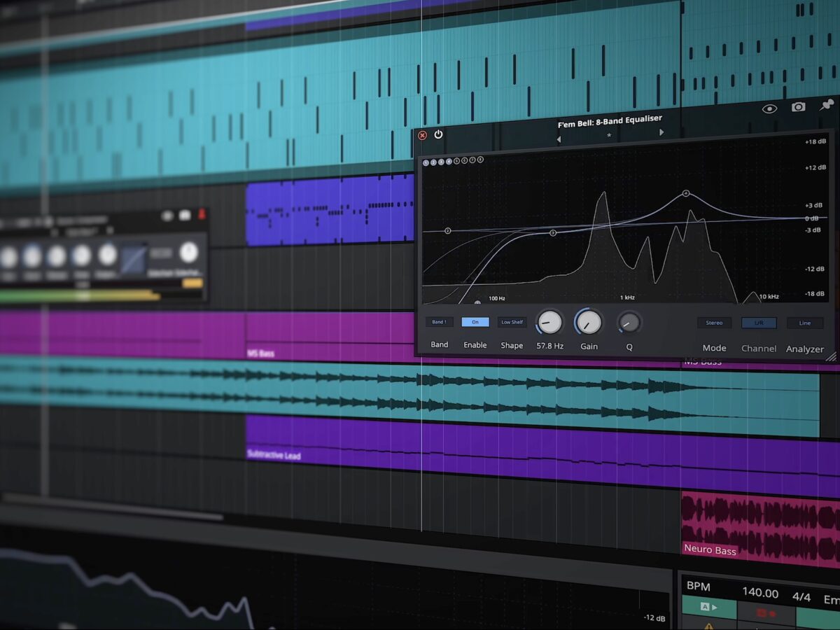
Task: Go to next equaliser preset arrow
Action: point(661,132)
